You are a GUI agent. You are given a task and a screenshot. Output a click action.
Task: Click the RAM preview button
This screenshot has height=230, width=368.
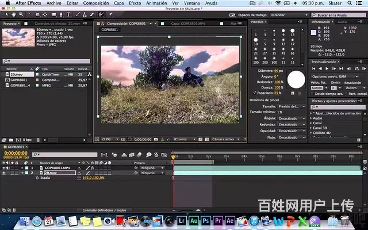[x=364, y=68]
